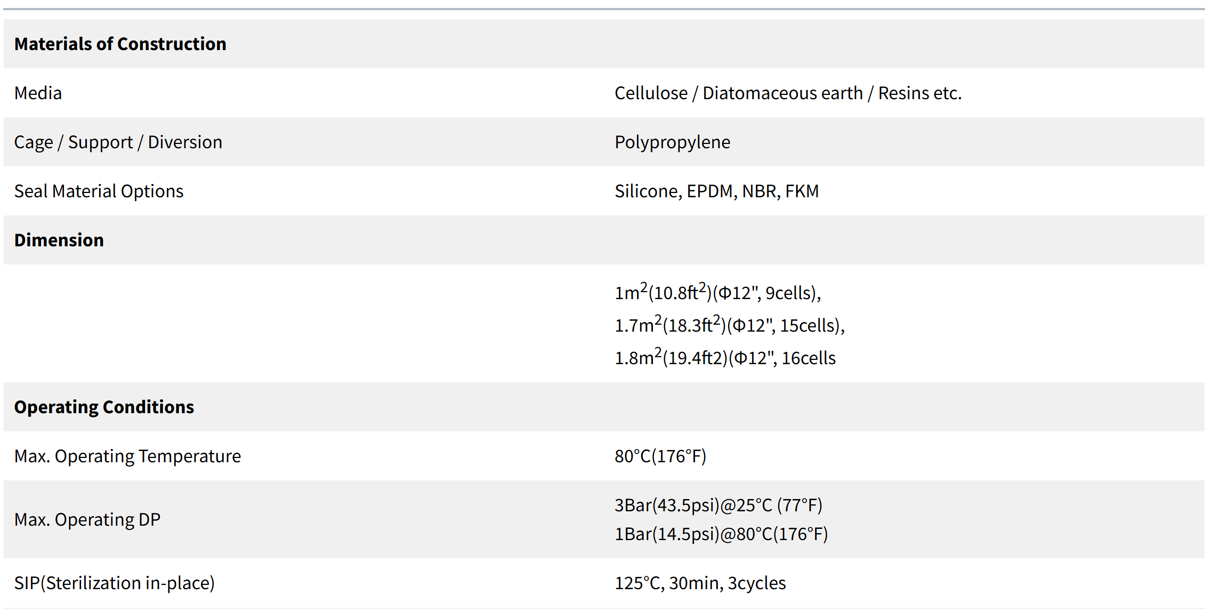Select the Media row label
The height and width of the screenshot is (611, 1212).
(38, 93)
